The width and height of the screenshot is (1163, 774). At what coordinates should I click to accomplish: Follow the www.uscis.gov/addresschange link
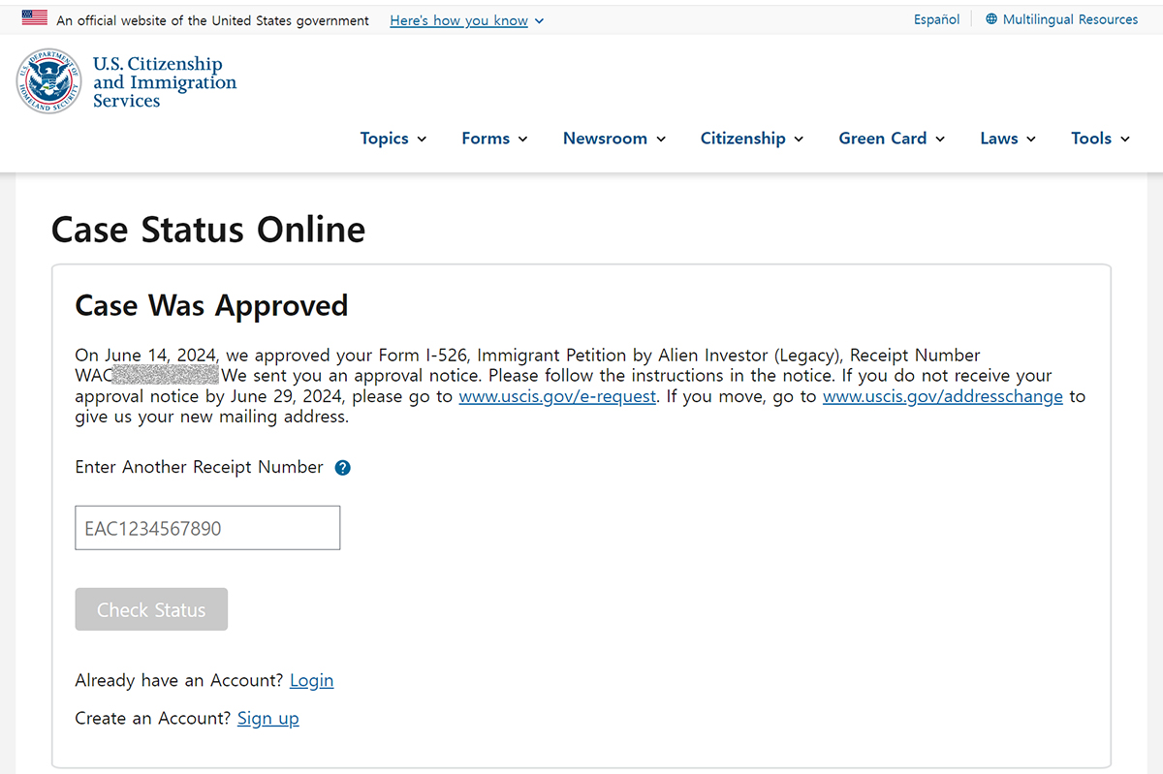point(943,397)
